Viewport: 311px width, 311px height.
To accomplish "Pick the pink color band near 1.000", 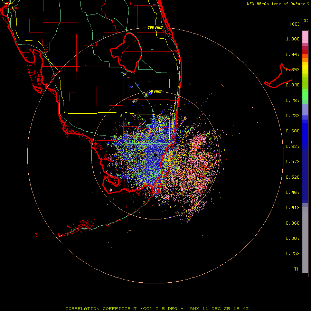I will click(305, 37).
